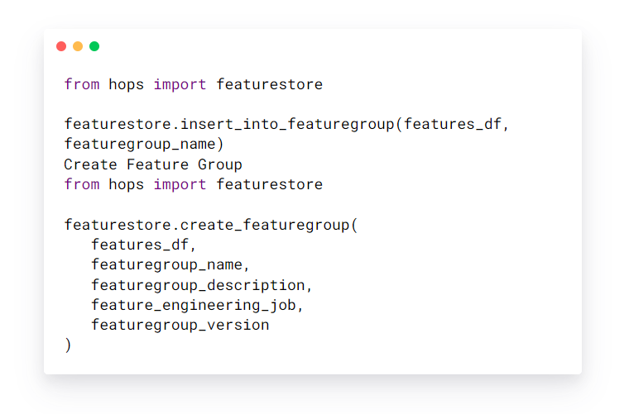Viewport: 629px width, 414px height.
Task: Click 'import' keyword below Create Feature Group
Action: [180, 184]
